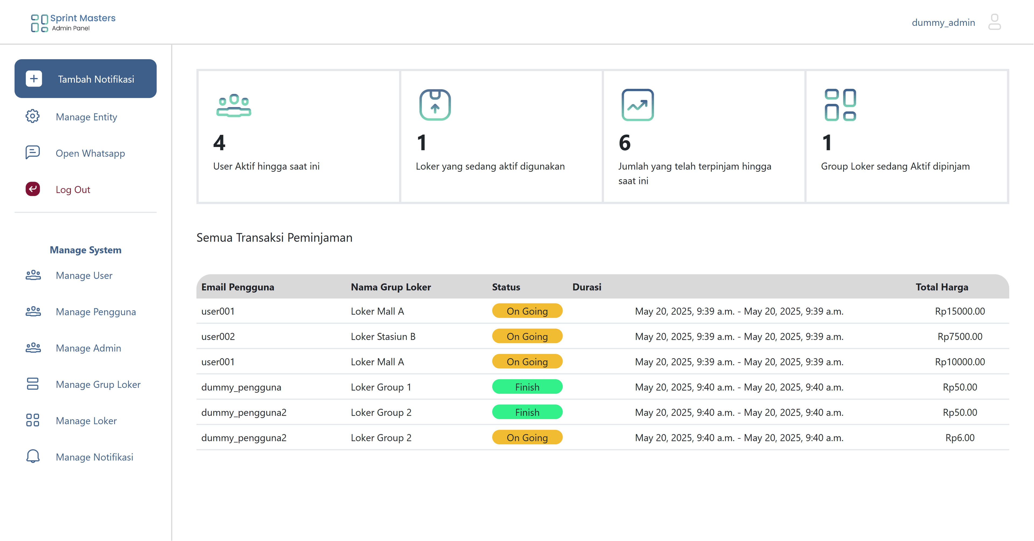Click the red Log Out arrow icon

[x=33, y=189]
